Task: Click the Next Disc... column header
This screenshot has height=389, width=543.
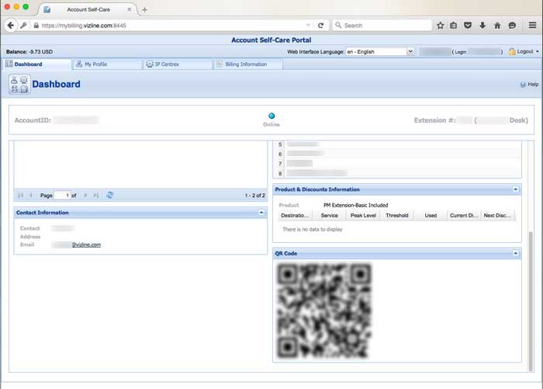Action: (498, 216)
